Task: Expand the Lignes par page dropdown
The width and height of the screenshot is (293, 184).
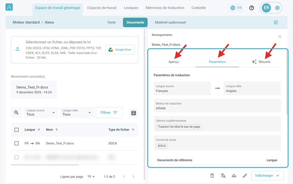Action: [x=91, y=176]
